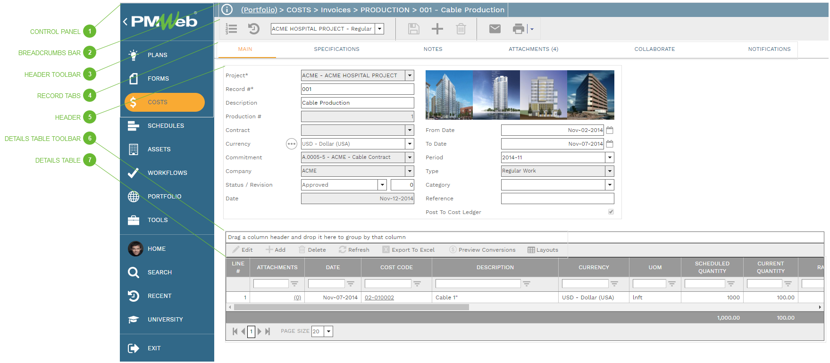830x363 pixels.
Task: Open the From Date calendar picker
Action: click(610, 130)
